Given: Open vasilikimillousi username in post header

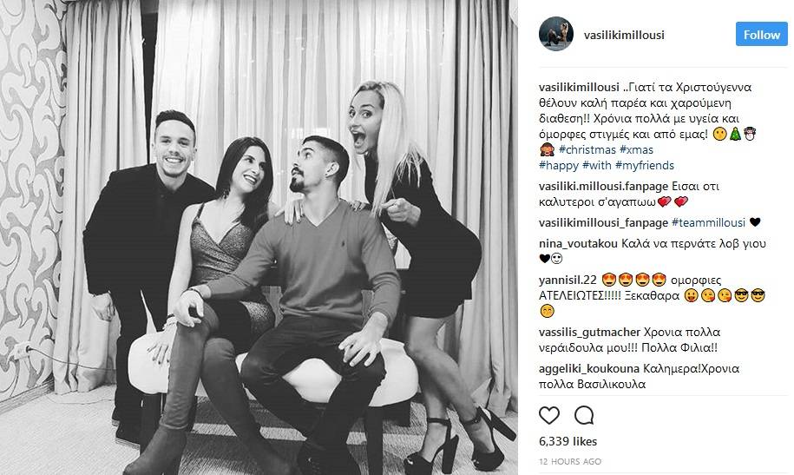Looking at the screenshot, I should [624, 35].
